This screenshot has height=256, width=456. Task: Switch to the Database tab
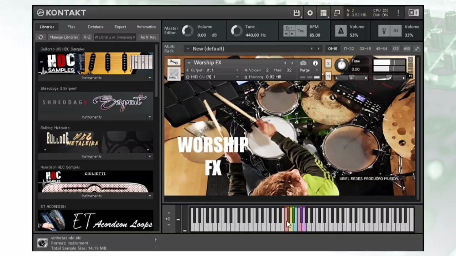coord(96,27)
